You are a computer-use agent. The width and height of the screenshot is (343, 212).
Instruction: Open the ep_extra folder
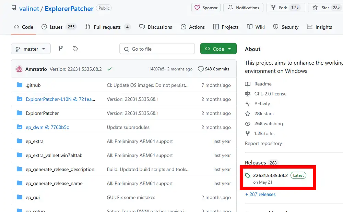(x=35, y=141)
